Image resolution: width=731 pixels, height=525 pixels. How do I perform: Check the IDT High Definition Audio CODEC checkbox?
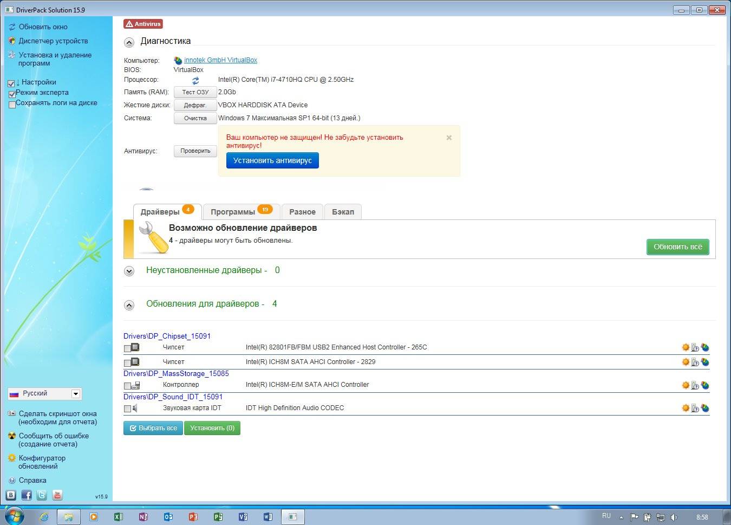(x=127, y=409)
